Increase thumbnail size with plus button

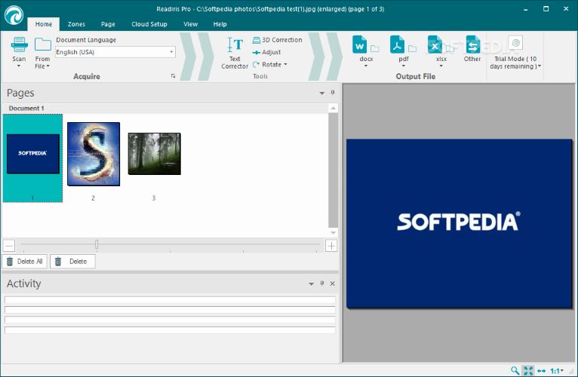tap(331, 246)
